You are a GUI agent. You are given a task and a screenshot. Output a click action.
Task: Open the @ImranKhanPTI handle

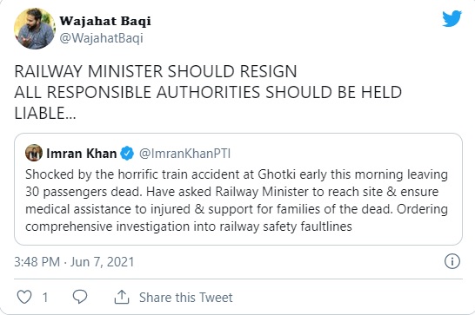184,154
